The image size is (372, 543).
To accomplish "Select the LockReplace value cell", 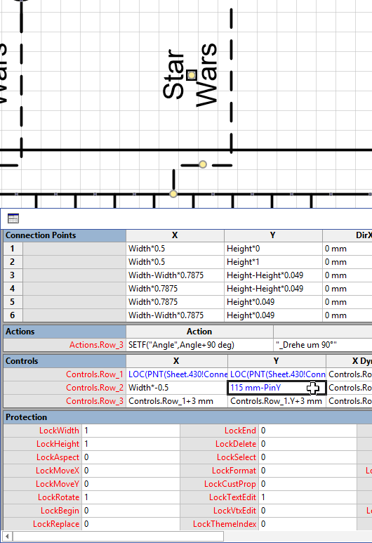I will point(131,524).
